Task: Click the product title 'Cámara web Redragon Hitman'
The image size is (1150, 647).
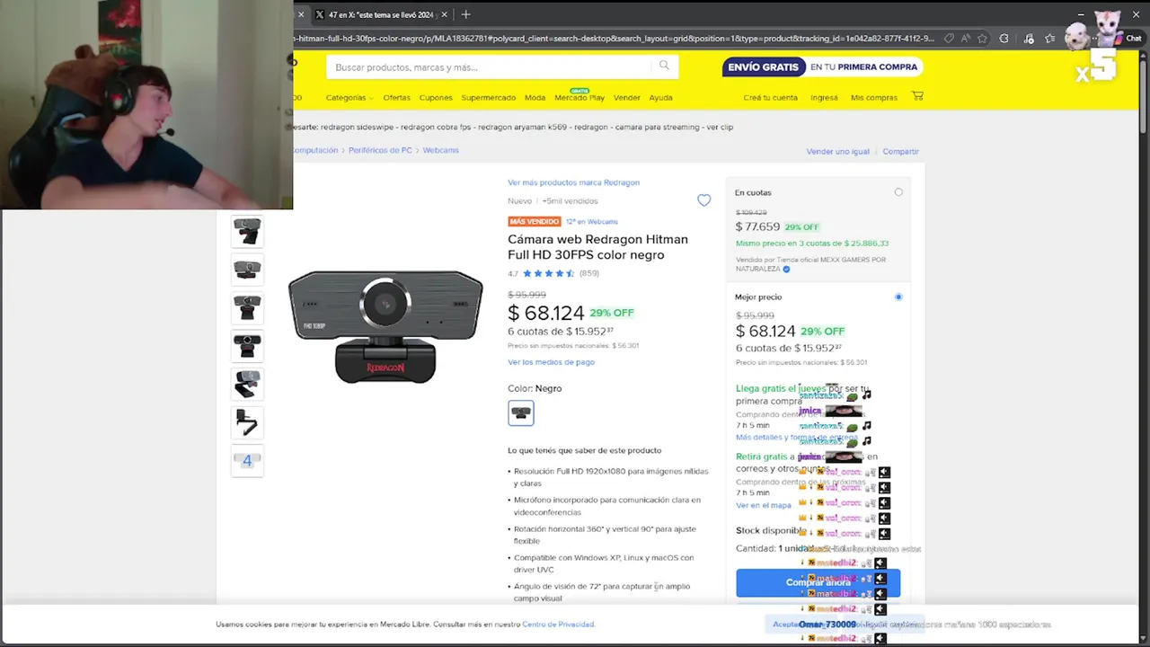Action: tap(597, 247)
